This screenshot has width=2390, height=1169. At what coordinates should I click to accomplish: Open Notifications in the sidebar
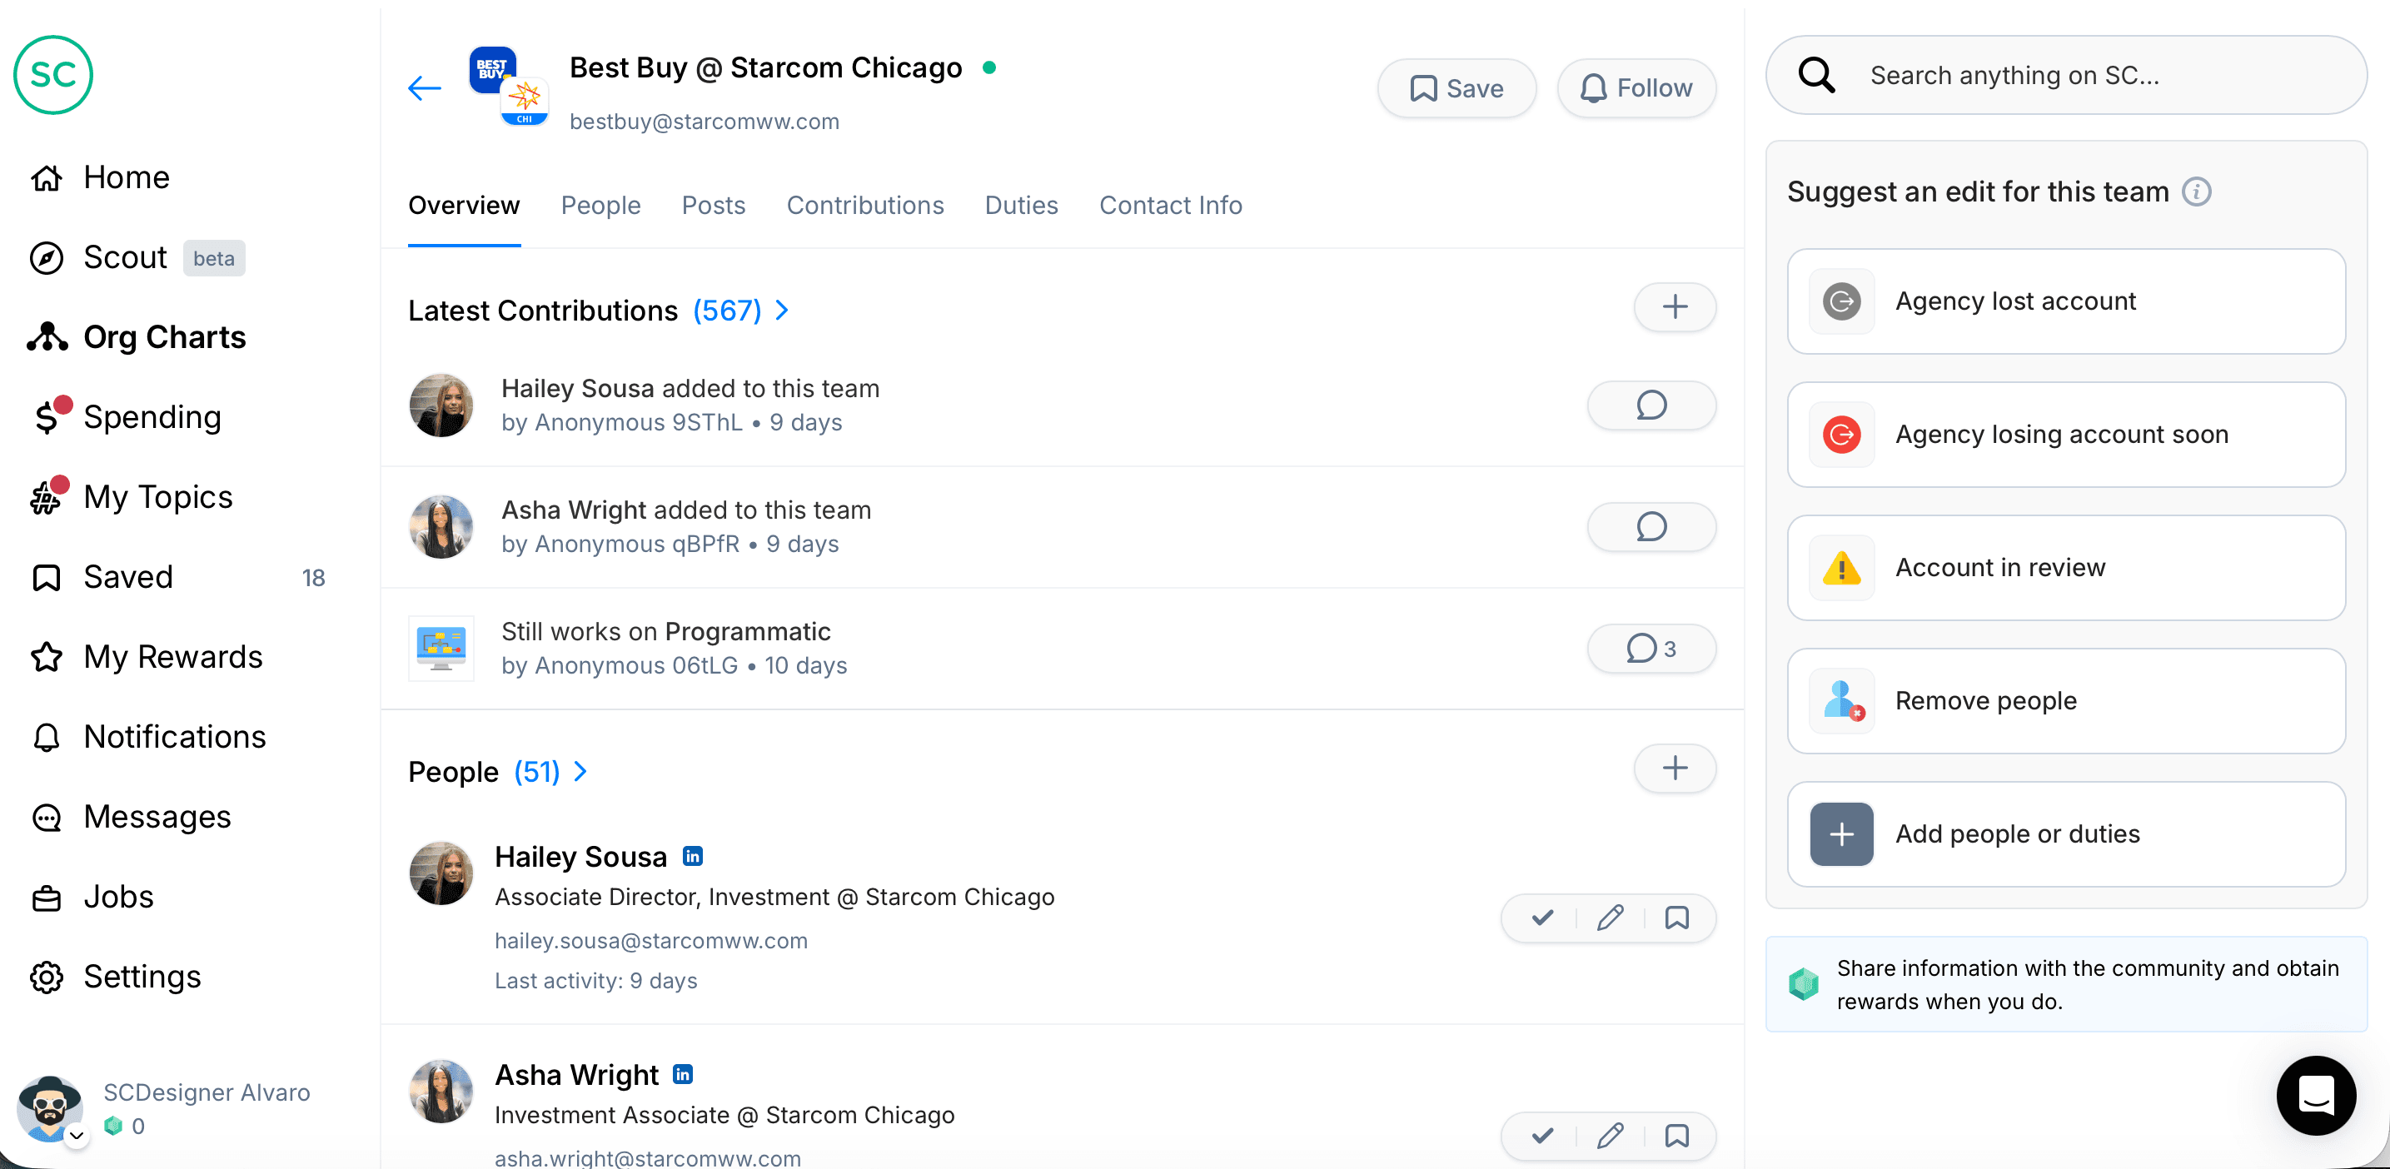pyautogui.click(x=174, y=736)
